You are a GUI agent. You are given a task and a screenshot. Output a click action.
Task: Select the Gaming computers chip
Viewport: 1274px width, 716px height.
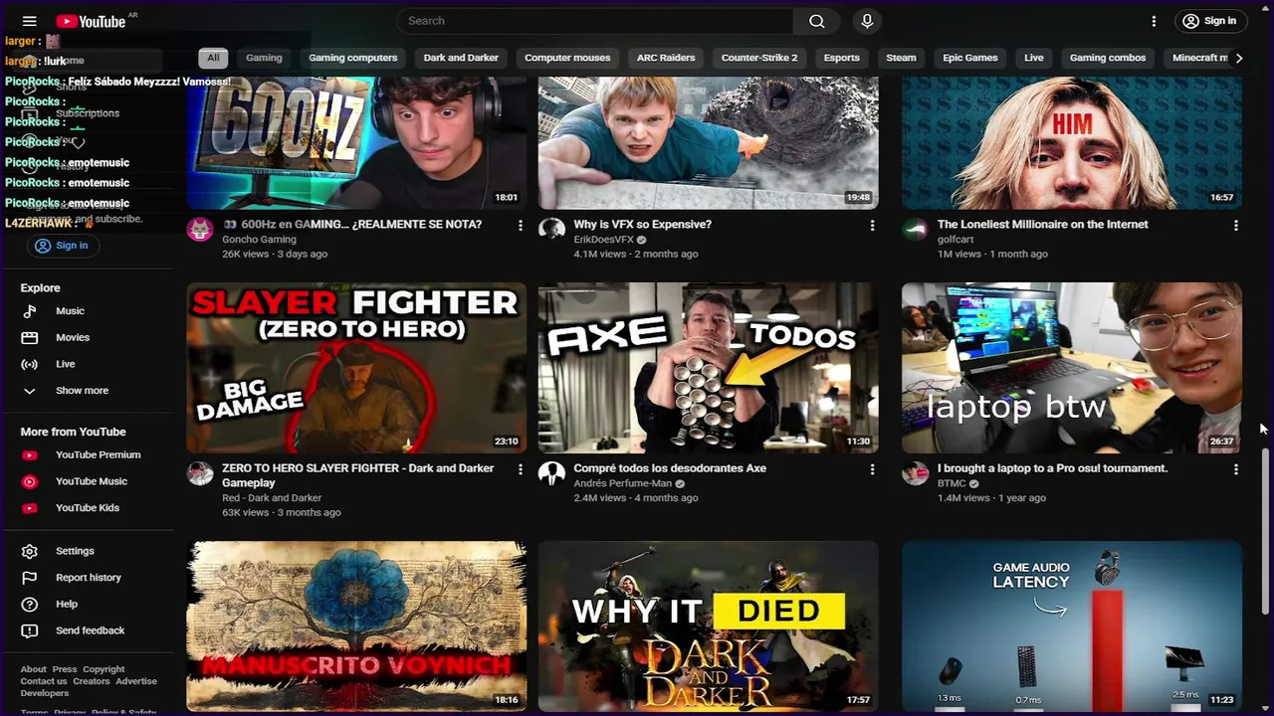point(352,58)
